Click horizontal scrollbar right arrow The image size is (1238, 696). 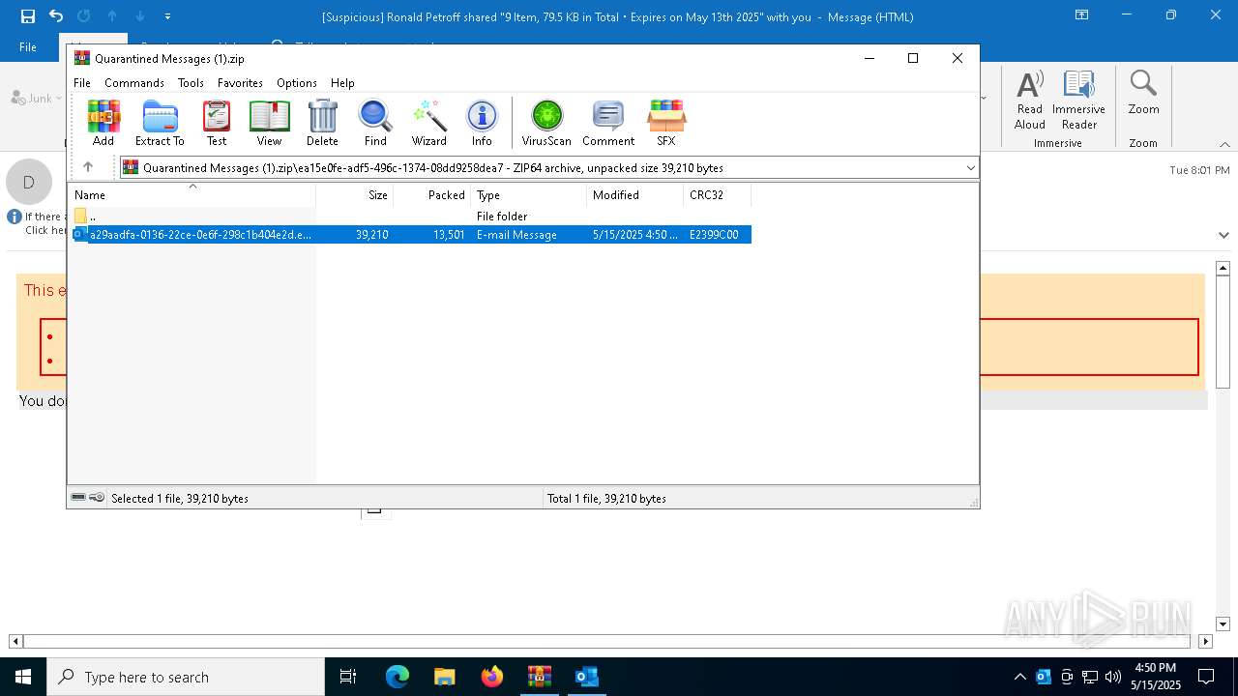point(1205,641)
